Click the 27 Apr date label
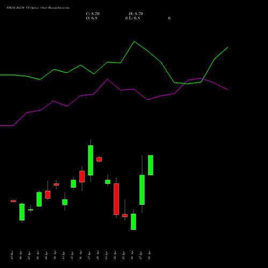 140,255
